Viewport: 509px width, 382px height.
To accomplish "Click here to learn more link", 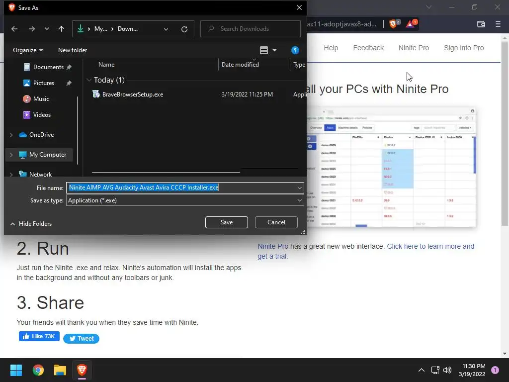I will coord(366,251).
